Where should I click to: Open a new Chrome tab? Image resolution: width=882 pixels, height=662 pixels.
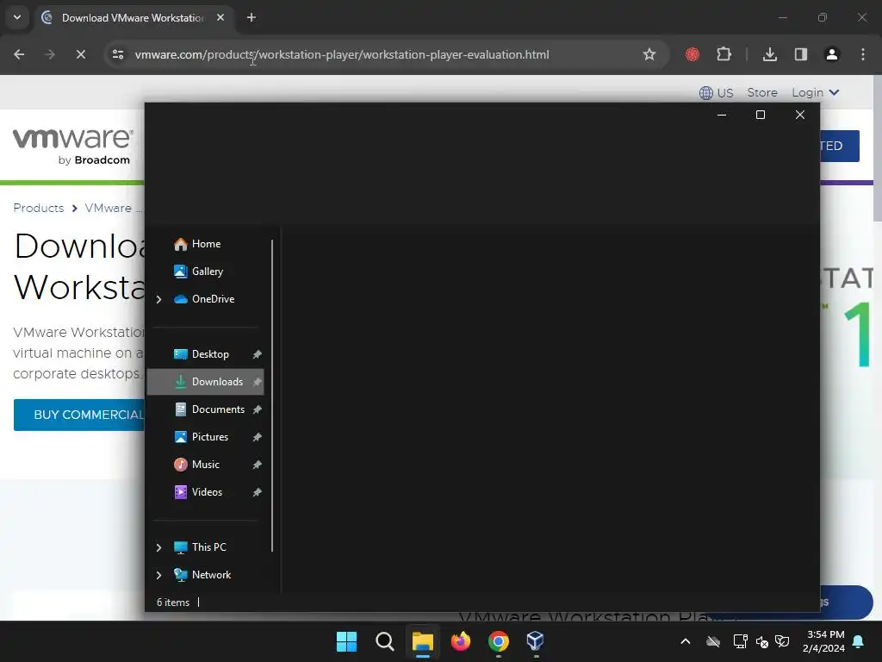click(252, 17)
